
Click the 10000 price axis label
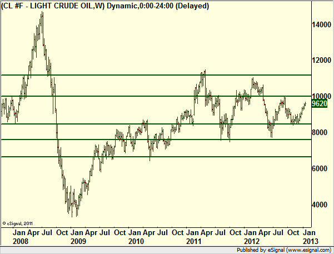click(321, 96)
